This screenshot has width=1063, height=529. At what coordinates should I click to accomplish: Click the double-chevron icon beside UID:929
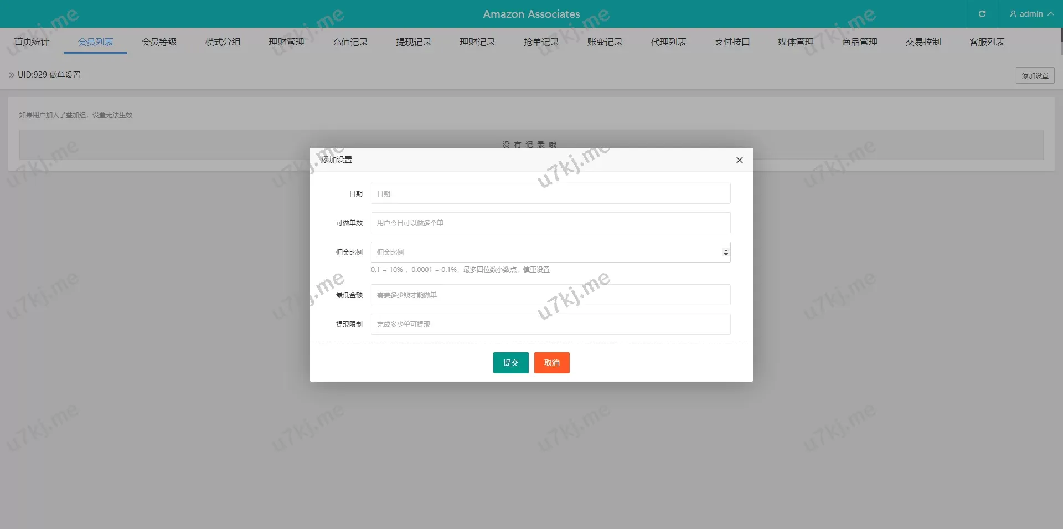pyautogui.click(x=12, y=75)
